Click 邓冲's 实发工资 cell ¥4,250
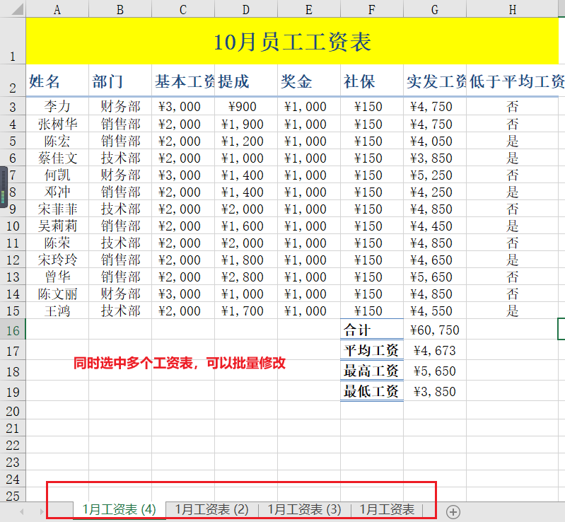This screenshot has height=522, width=565. pos(435,192)
